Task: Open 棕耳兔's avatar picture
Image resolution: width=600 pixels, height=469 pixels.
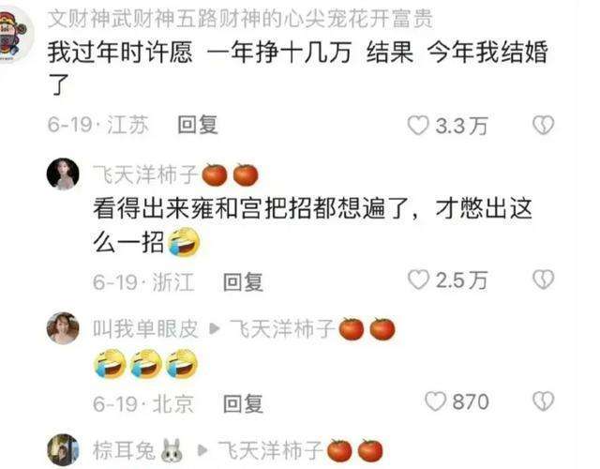Action: click(x=63, y=450)
